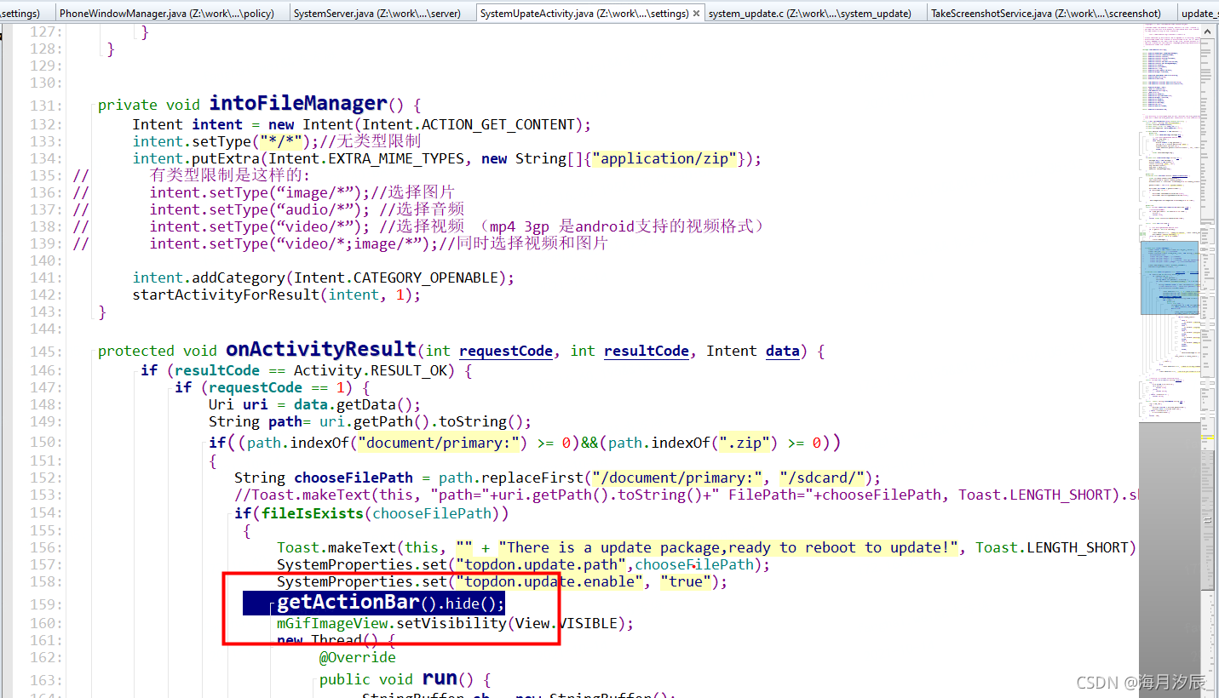
Task: Click the CSDN watermark text
Action: (x=1133, y=682)
